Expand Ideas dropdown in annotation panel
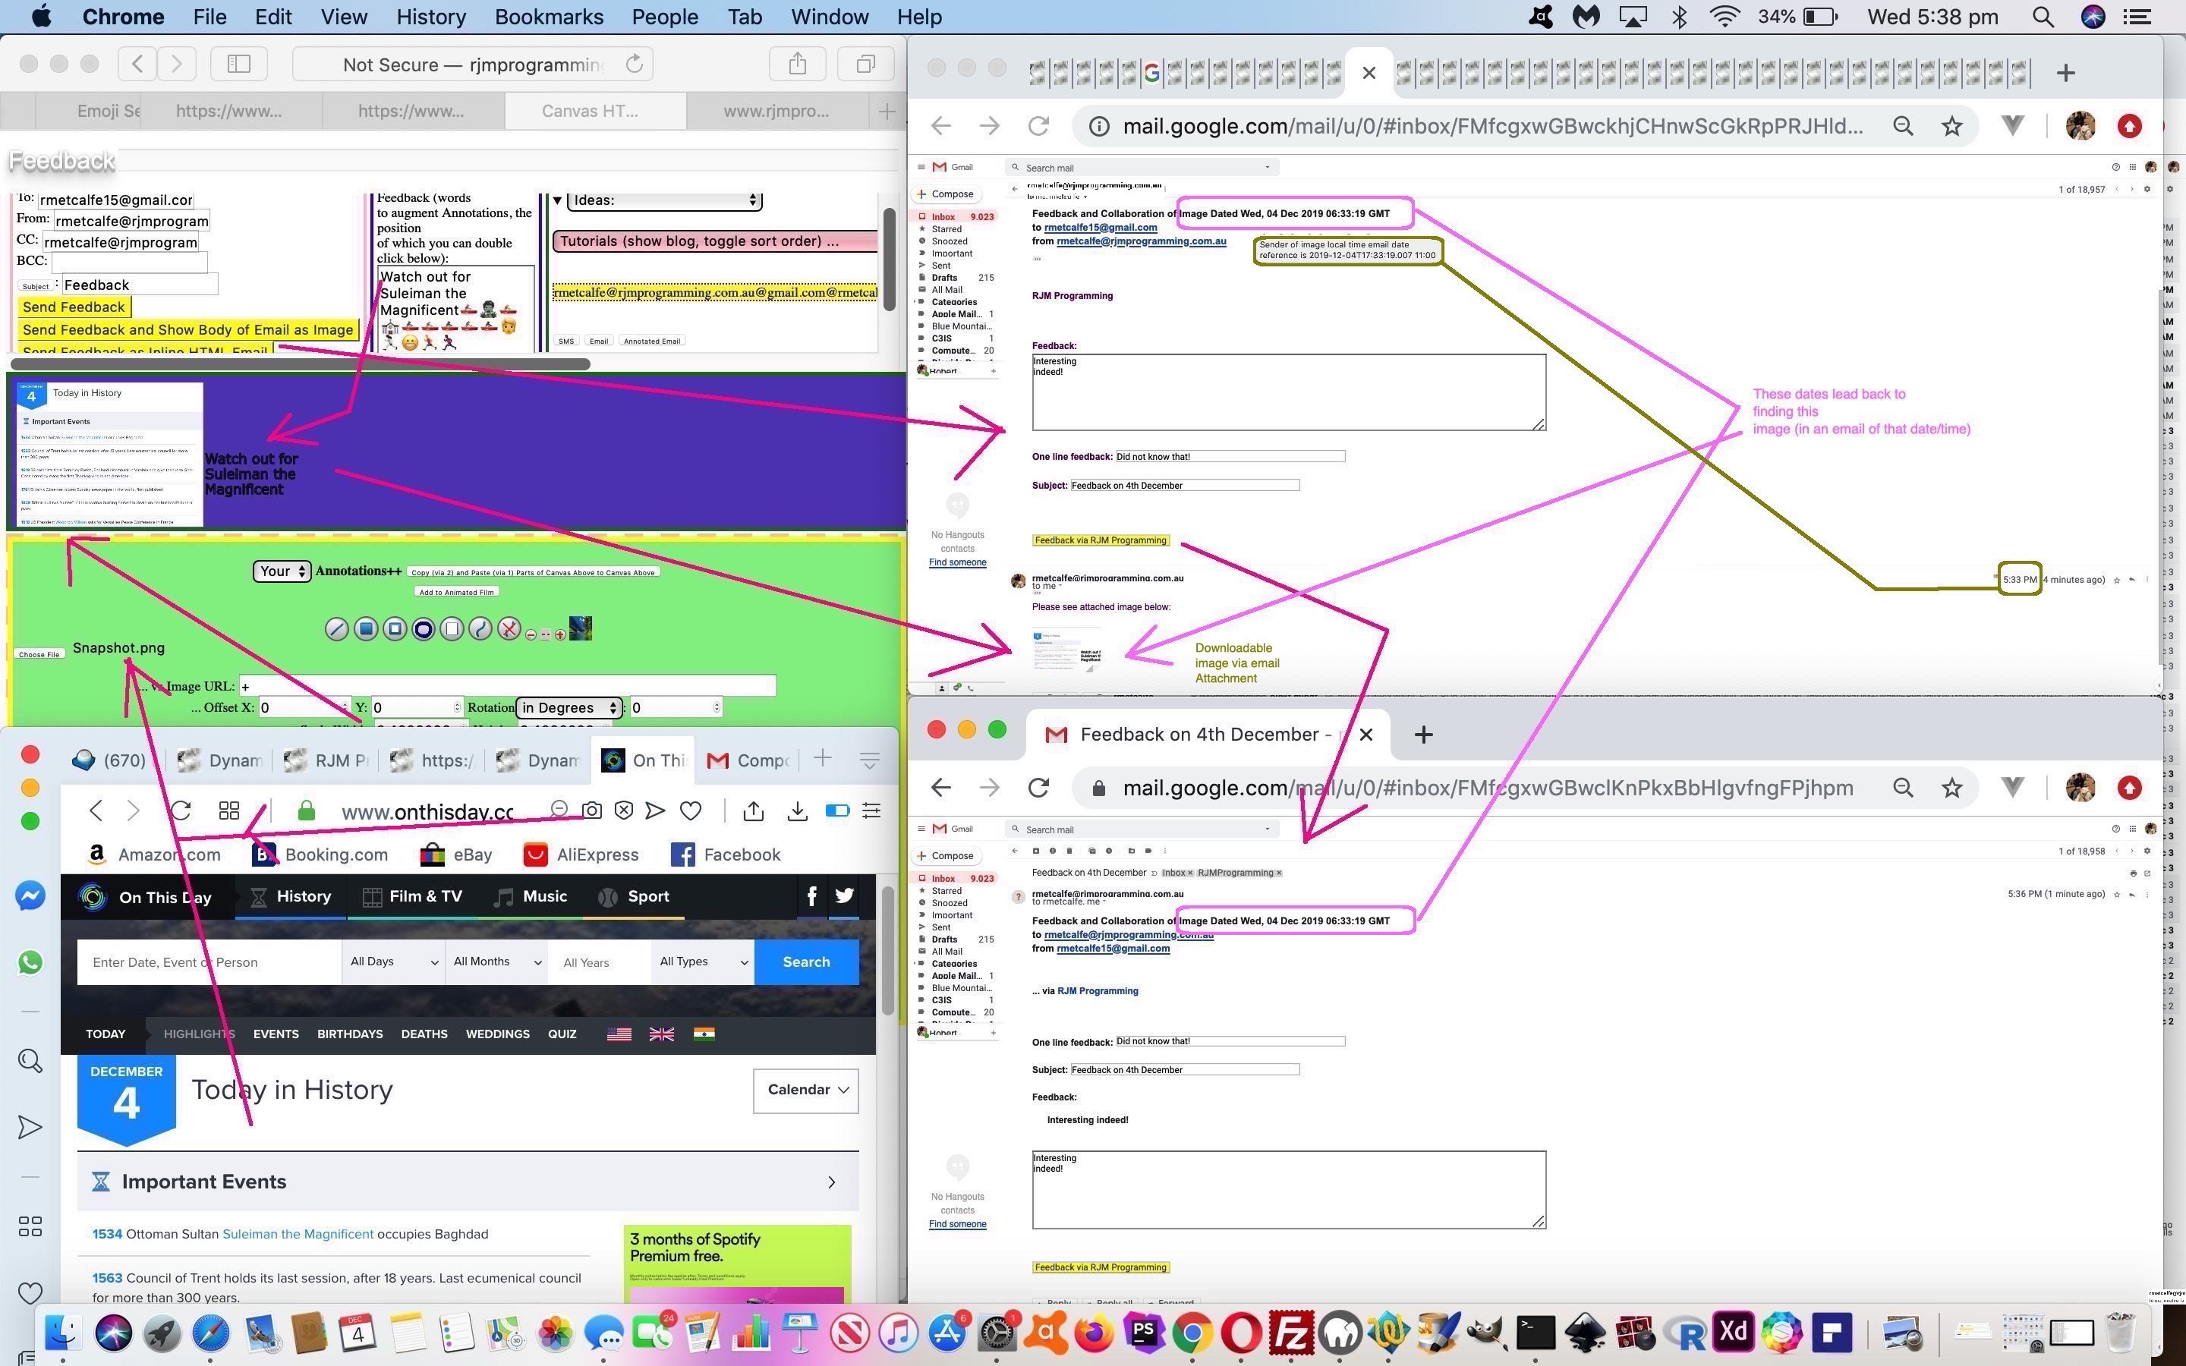Image resolution: width=2186 pixels, height=1366 pixels. (663, 198)
